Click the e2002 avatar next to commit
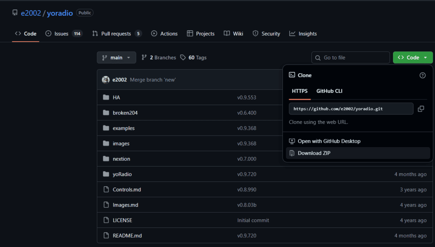This screenshot has height=247, width=435. click(106, 79)
